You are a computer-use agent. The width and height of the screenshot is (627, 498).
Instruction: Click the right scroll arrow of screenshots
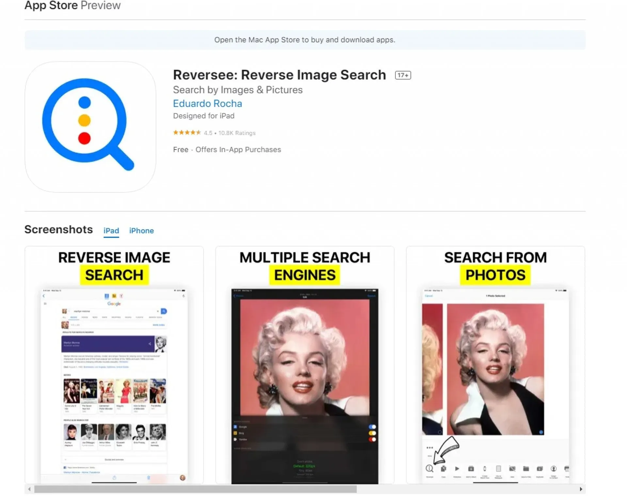click(581, 489)
